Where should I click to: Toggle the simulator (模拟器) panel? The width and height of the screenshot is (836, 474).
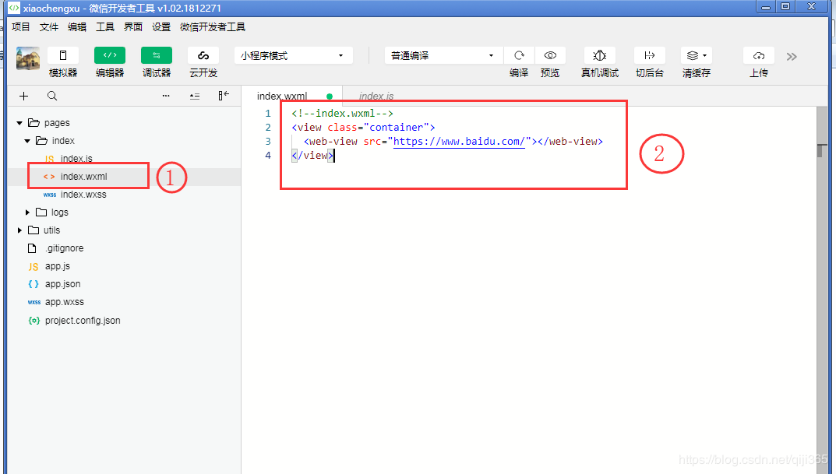click(x=63, y=55)
